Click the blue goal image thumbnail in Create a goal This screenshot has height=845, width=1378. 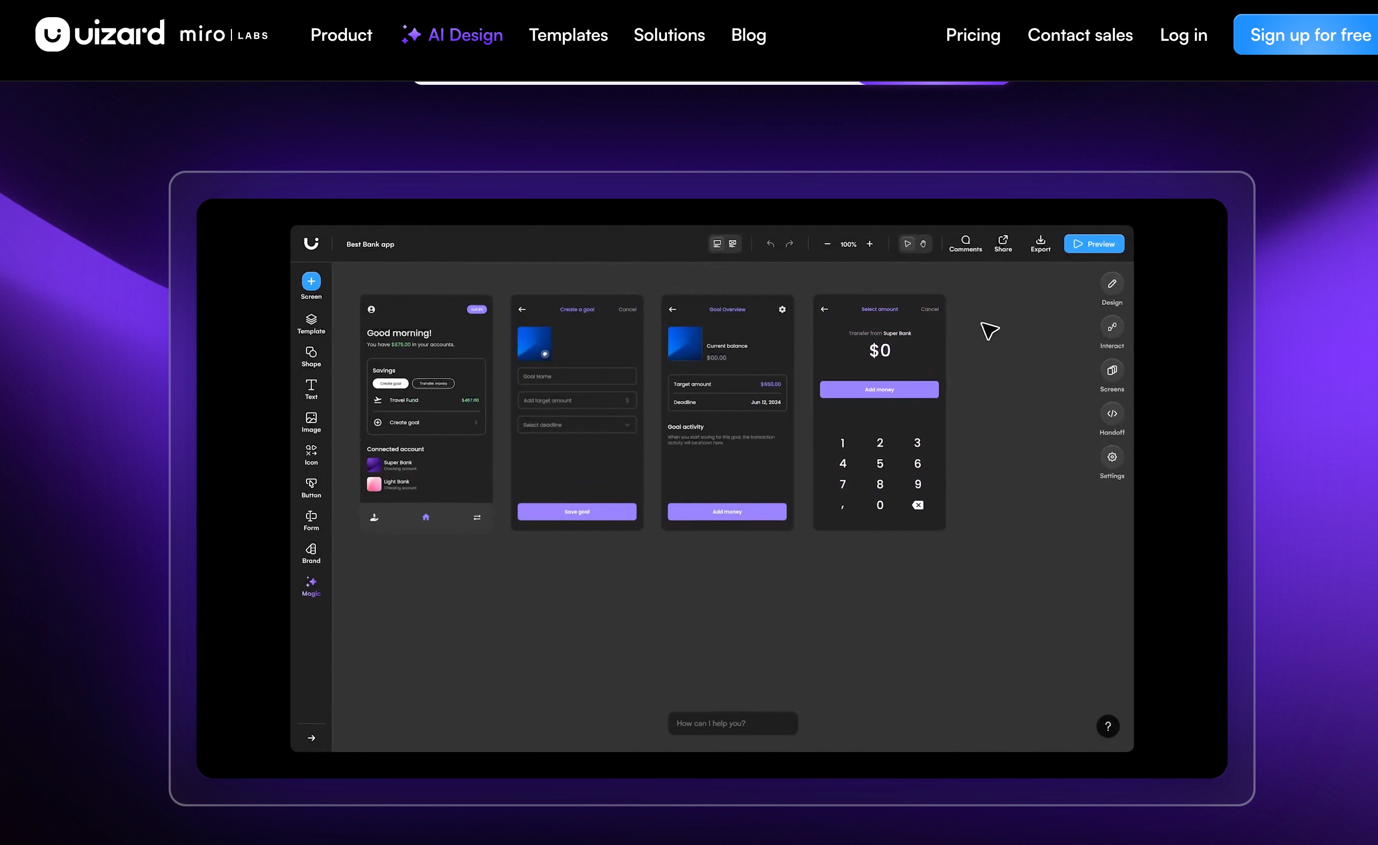point(535,344)
